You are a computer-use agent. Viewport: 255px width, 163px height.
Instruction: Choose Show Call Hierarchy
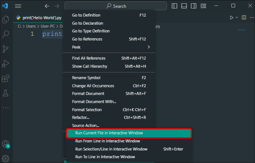coord(109,66)
